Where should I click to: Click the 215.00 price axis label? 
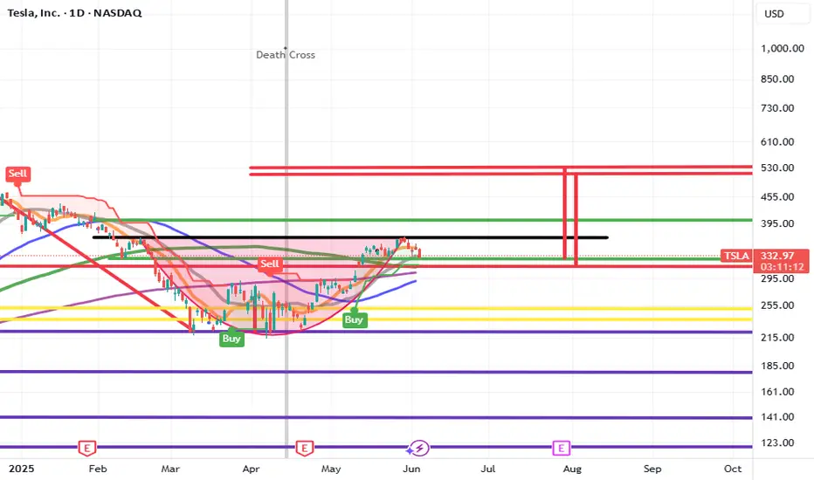click(777, 337)
